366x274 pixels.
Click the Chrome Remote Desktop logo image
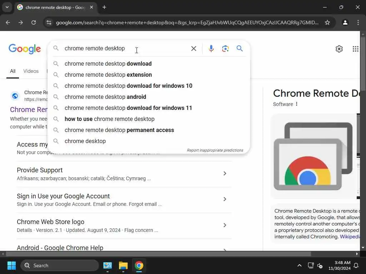pyautogui.click(x=313, y=156)
